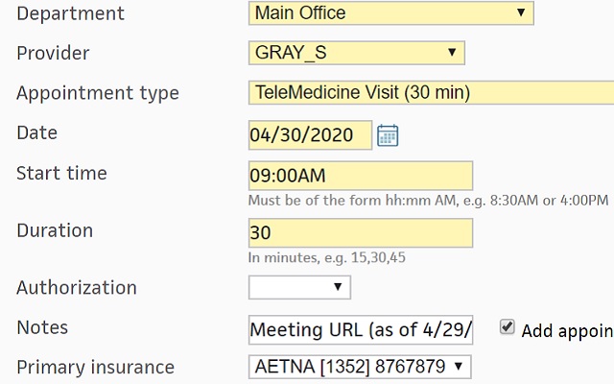This screenshot has height=384, width=614.
Task: Click the Duration field label
Action: coord(55,231)
